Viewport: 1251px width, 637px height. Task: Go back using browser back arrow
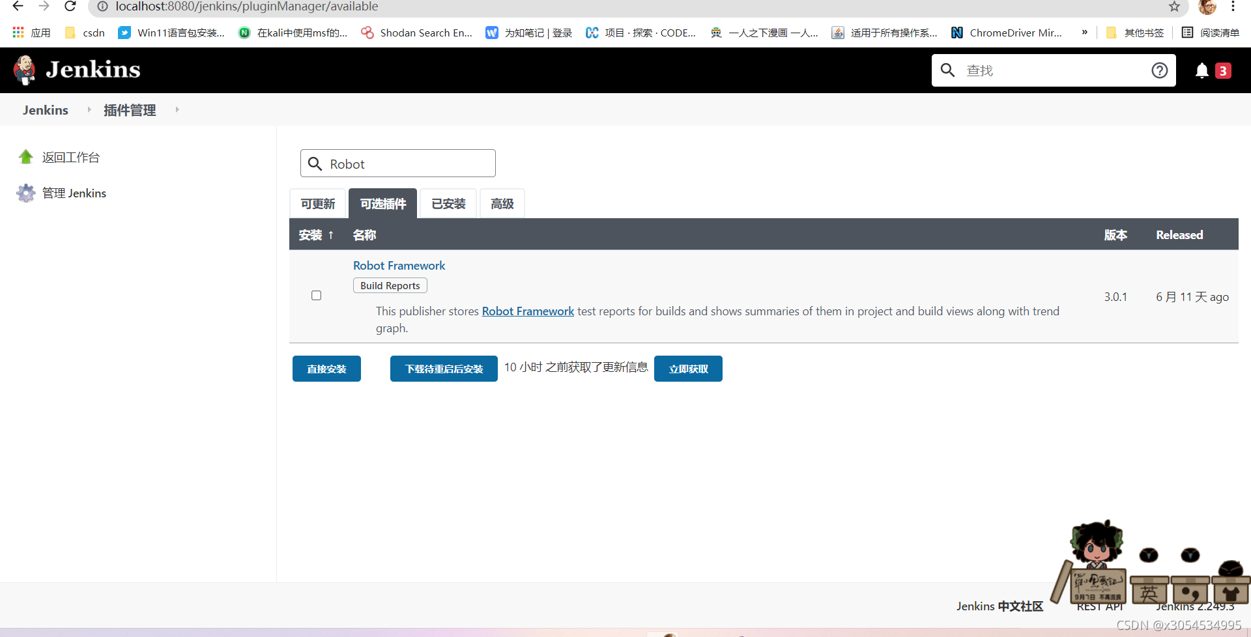(18, 7)
